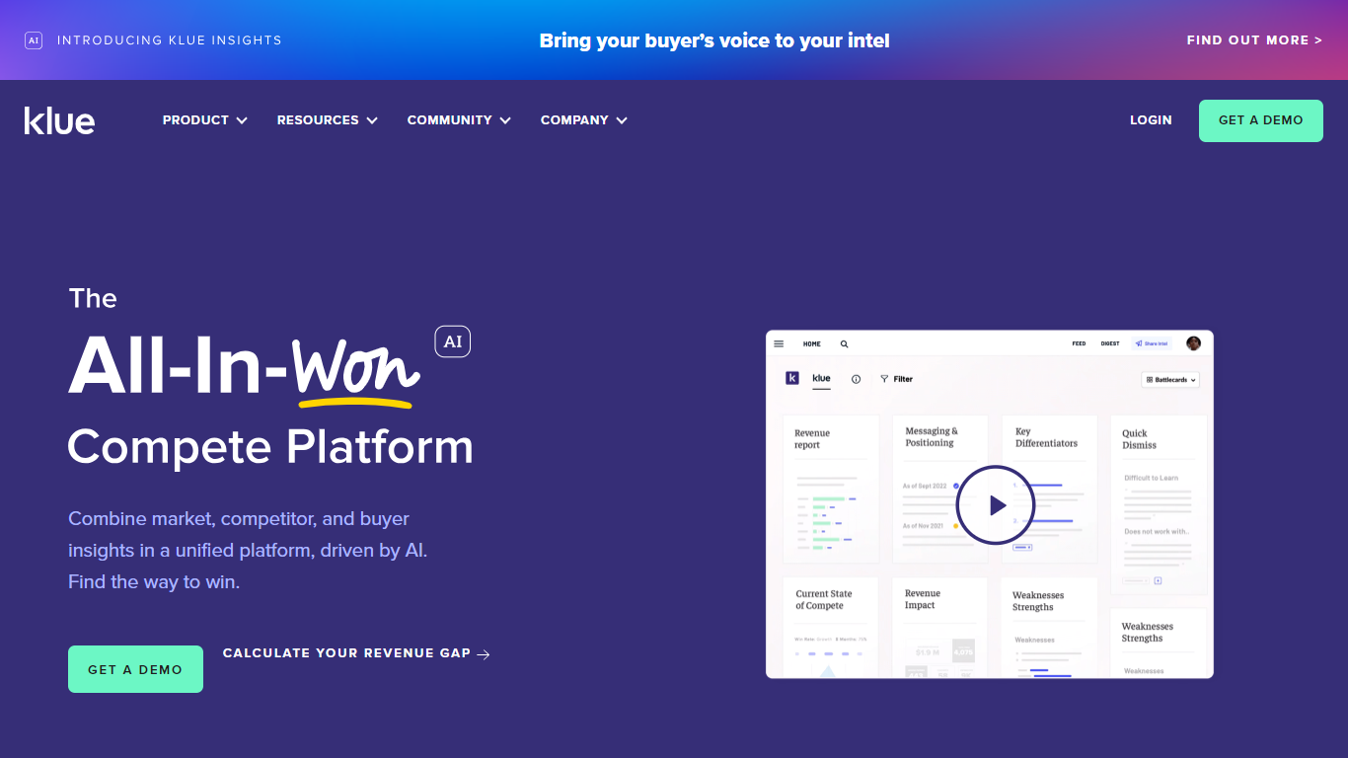This screenshot has width=1348, height=758.
Task: Select the Home tab in the preview
Action: 811,343
